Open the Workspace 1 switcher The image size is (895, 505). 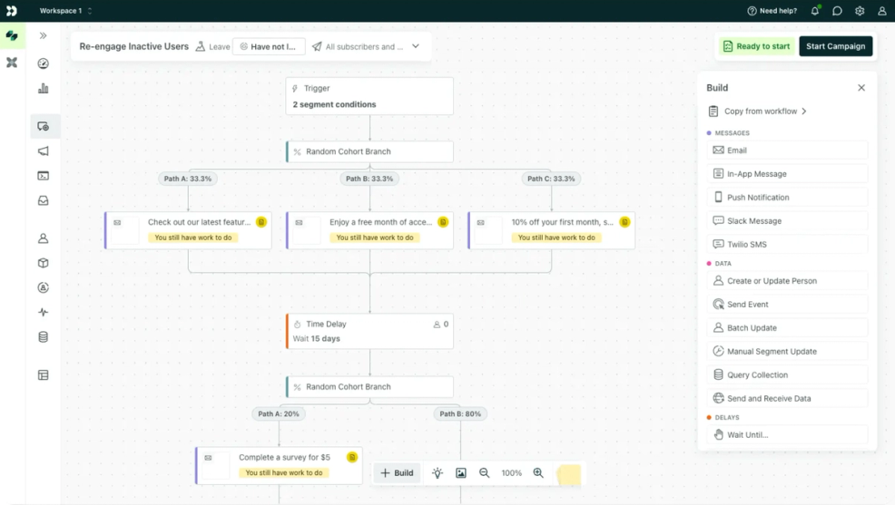point(65,11)
